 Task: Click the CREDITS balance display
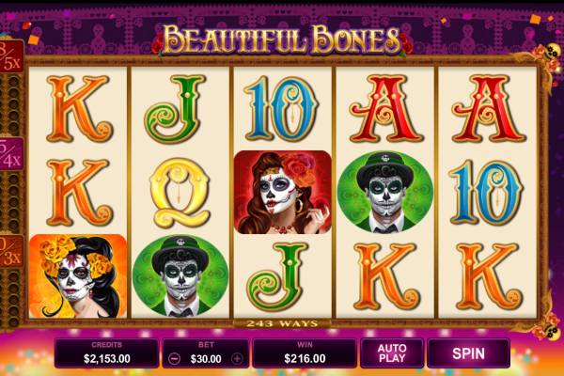(106, 353)
